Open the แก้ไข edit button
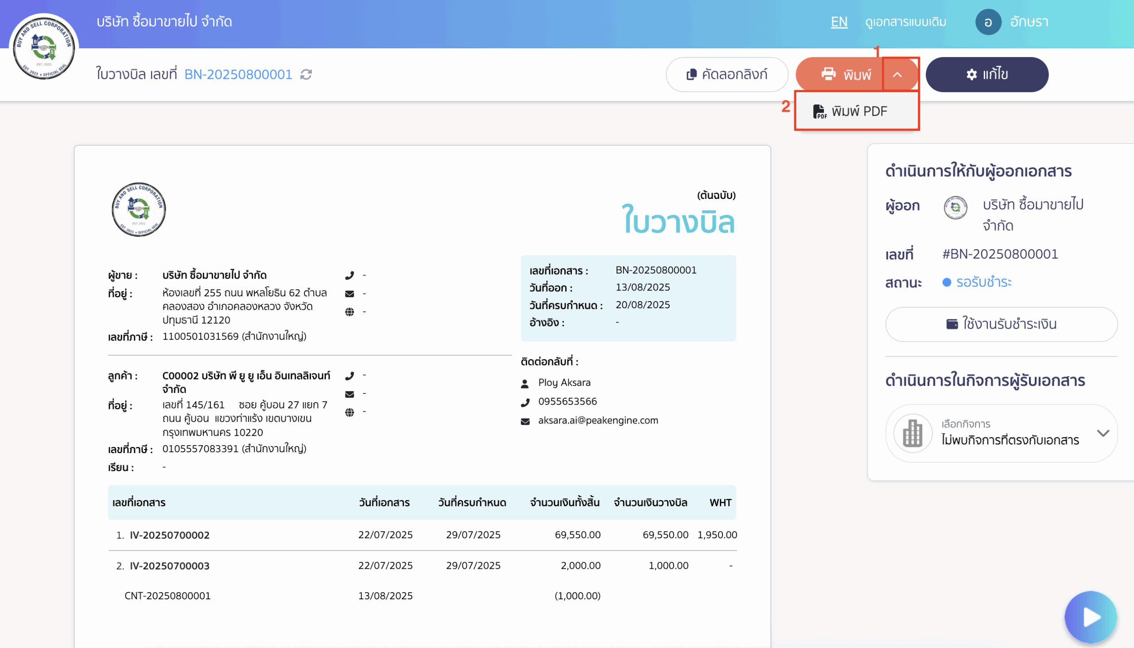This screenshot has height=648, width=1134. pyautogui.click(x=986, y=74)
